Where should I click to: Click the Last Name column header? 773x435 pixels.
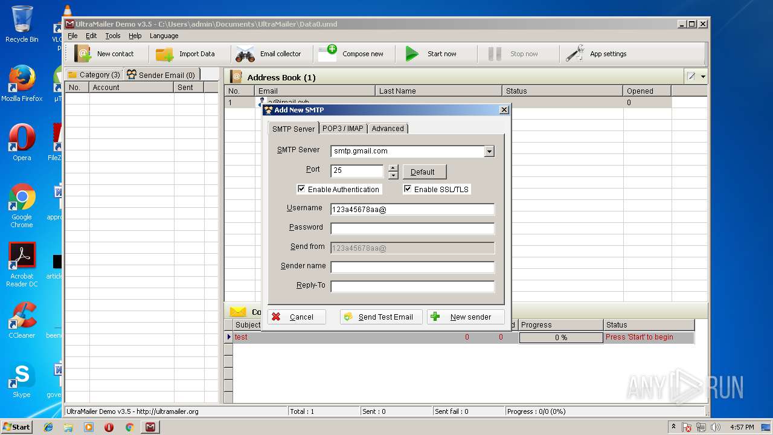[x=438, y=91]
